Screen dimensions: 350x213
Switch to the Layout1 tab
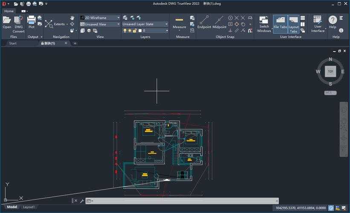(29, 207)
